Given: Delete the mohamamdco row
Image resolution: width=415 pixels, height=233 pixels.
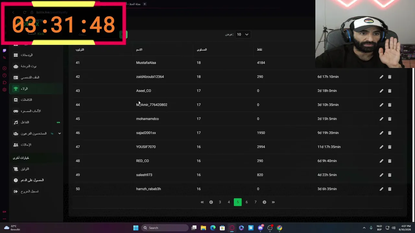Looking at the screenshot, I should [x=390, y=119].
